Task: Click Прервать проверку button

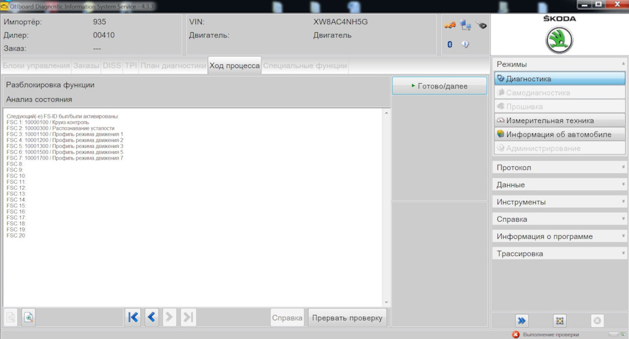Action: tap(347, 318)
